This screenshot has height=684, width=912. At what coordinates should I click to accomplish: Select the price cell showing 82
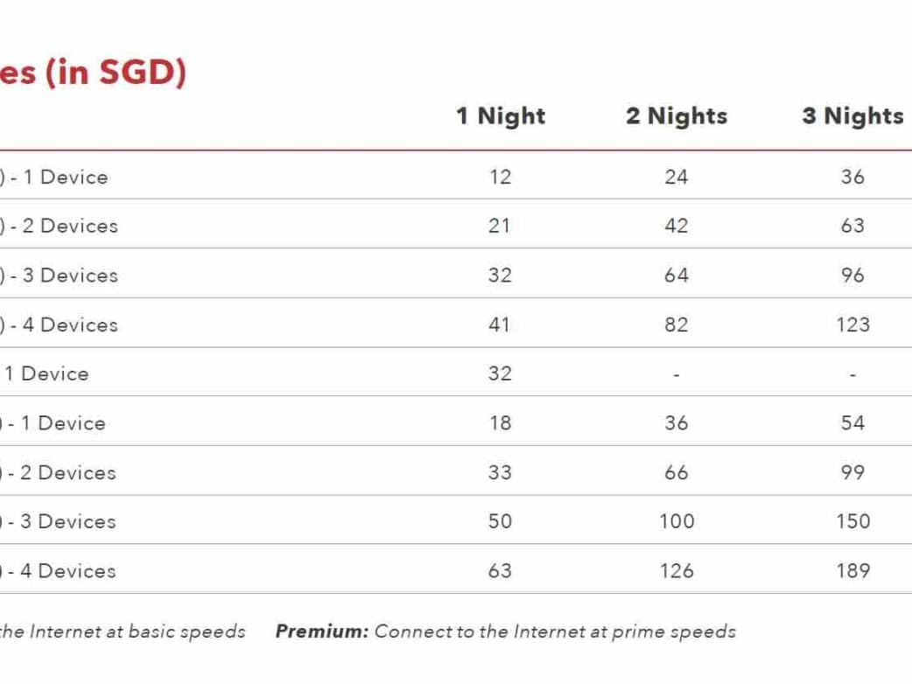click(x=677, y=325)
